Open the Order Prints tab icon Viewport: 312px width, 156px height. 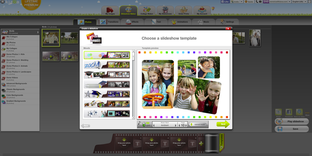point(184,10)
